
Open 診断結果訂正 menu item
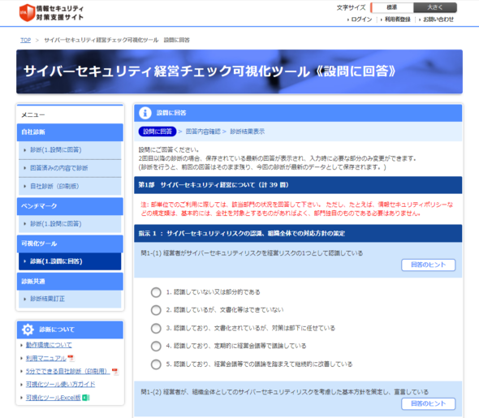[x=70, y=299]
